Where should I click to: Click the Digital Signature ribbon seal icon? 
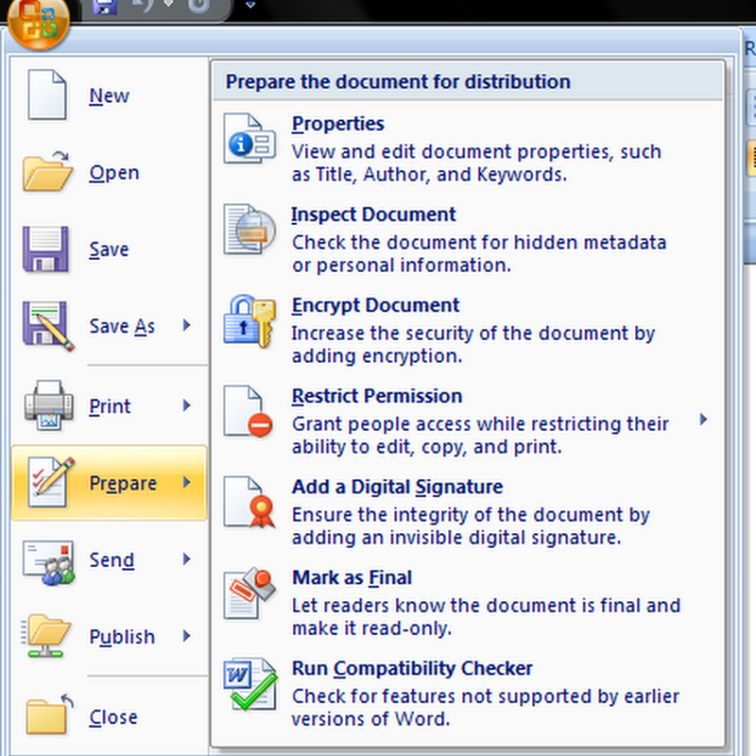pos(249,502)
